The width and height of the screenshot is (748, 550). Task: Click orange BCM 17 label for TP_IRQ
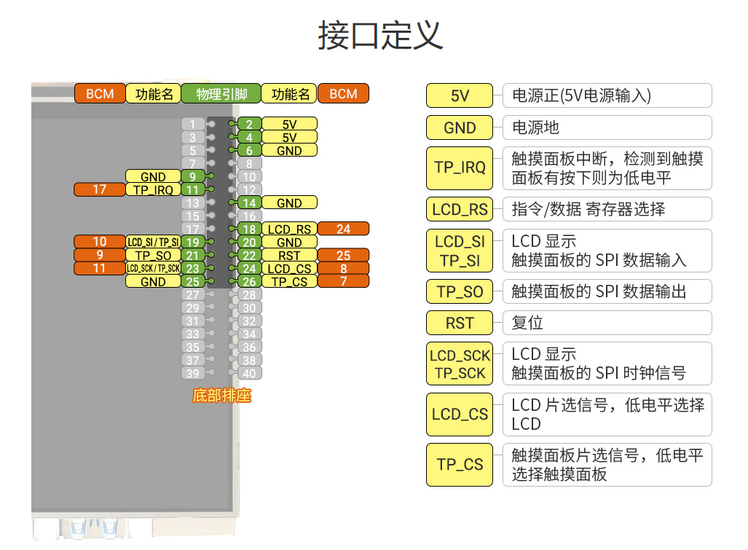pyautogui.click(x=100, y=189)
